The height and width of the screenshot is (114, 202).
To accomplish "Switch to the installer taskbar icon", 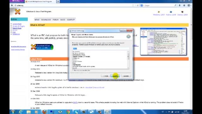I will 108,112.
